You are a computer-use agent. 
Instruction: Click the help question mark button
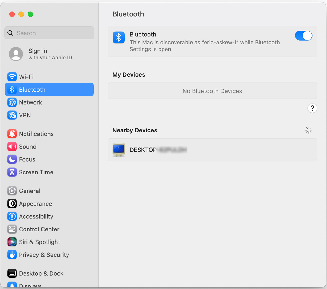312,108
